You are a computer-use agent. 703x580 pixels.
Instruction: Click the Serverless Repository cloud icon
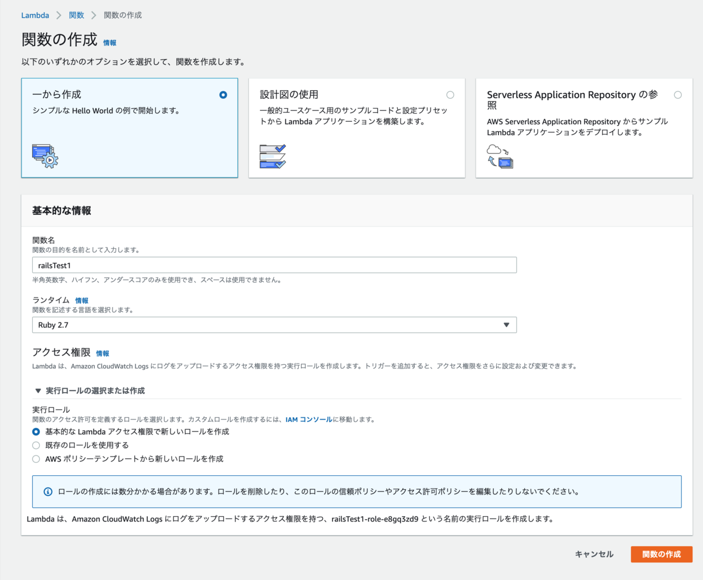[x=500, y=156]
